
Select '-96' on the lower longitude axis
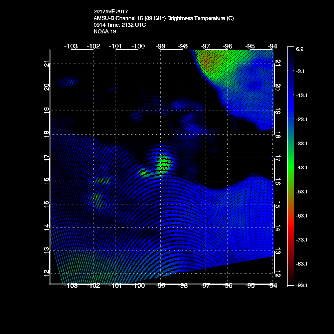(228, 286)
